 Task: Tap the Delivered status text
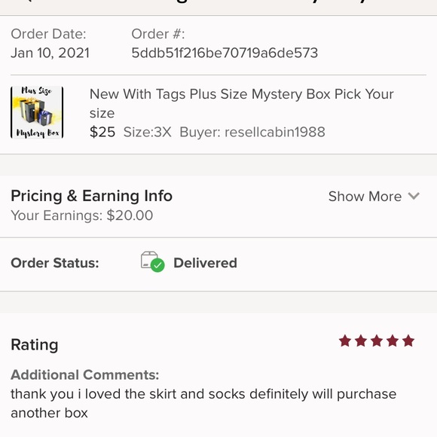coord(206,263)
